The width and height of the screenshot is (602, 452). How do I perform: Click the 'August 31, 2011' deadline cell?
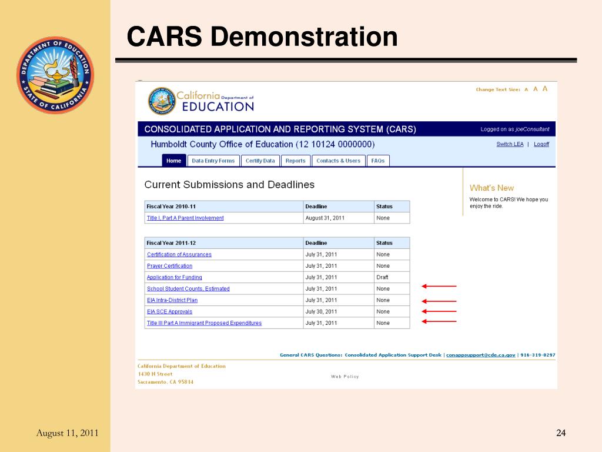pyautogui.click(x=339, y=218)
